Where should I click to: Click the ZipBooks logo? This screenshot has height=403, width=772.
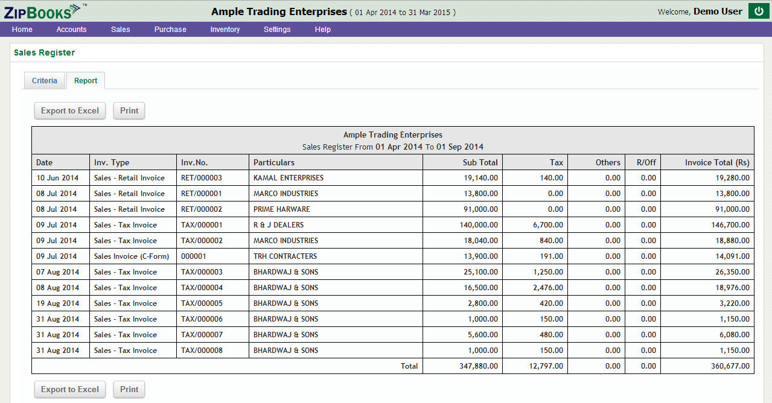point(42,11)
